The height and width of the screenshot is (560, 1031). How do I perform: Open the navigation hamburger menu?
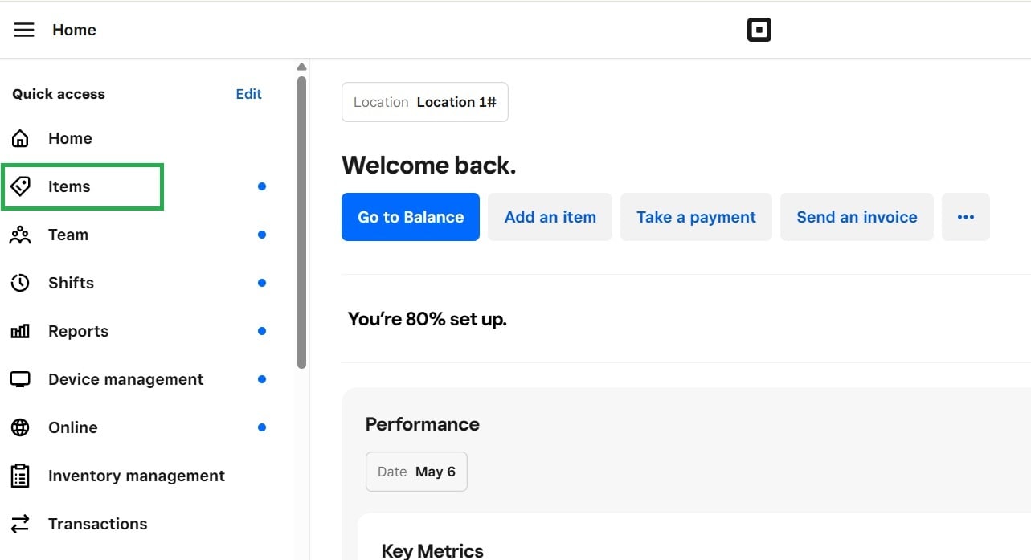coord(23,29)
